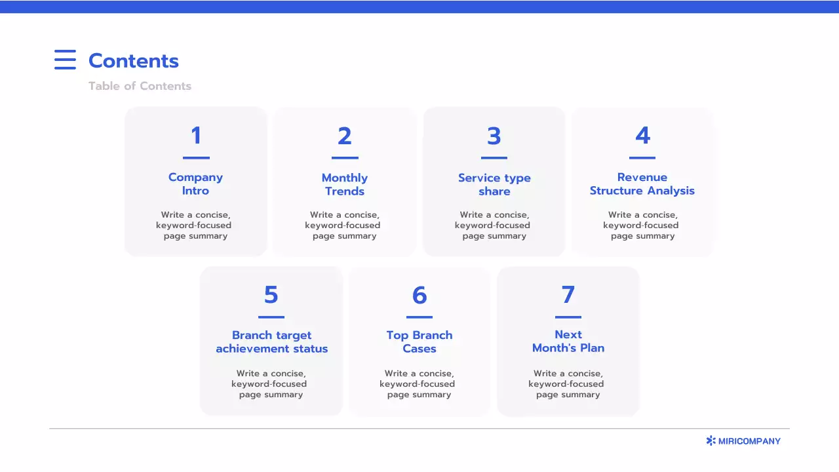This screenshot has width=839, height=472.
Task: Select the large number 2 above Monthly Trends
Action: (x=344, y=136)
